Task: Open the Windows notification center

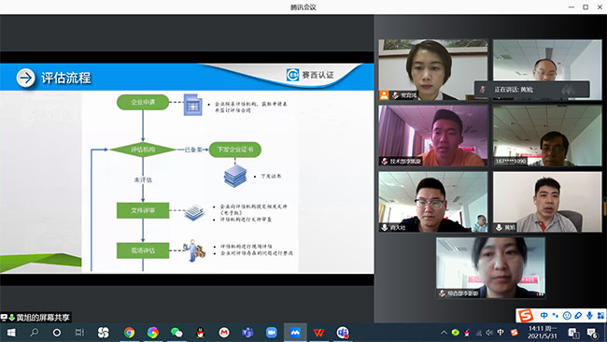Action: click(591, 333)
